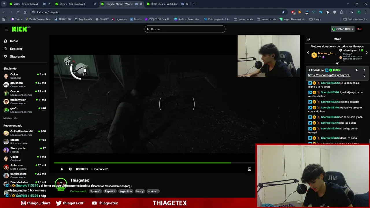Click the Obtén KICKs button
The height and width of the screenshot is (208, 370).
(342, 29)
